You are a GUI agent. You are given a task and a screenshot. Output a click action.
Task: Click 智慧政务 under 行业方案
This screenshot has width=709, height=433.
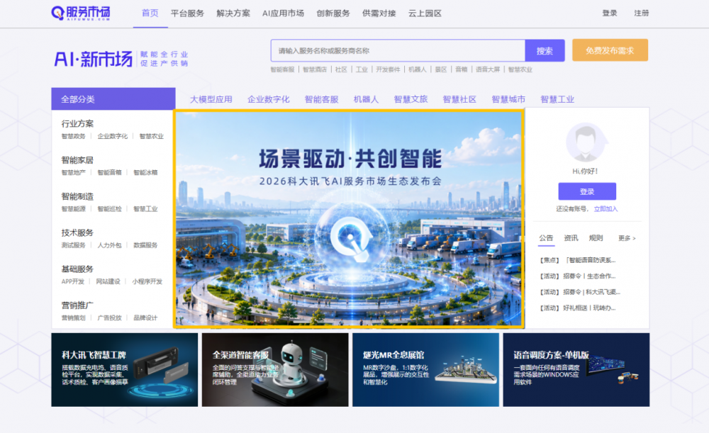tap(73, 136)
